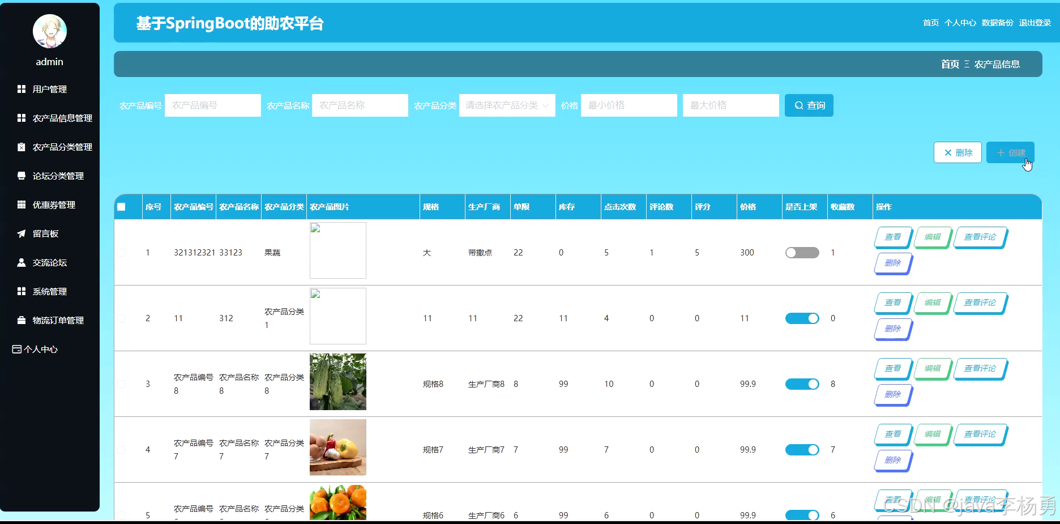Focus the 最大价格 input field

(731, 105)
